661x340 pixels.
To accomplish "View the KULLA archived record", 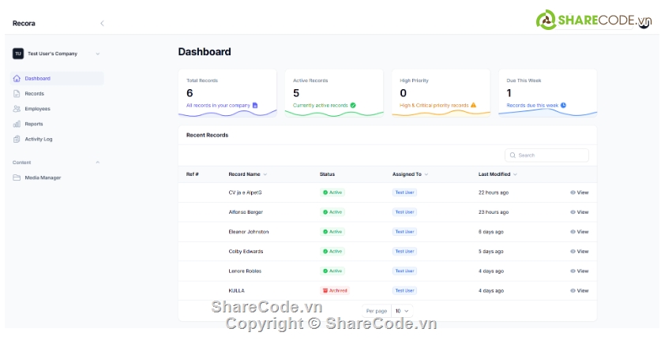I will coord(579,290).
